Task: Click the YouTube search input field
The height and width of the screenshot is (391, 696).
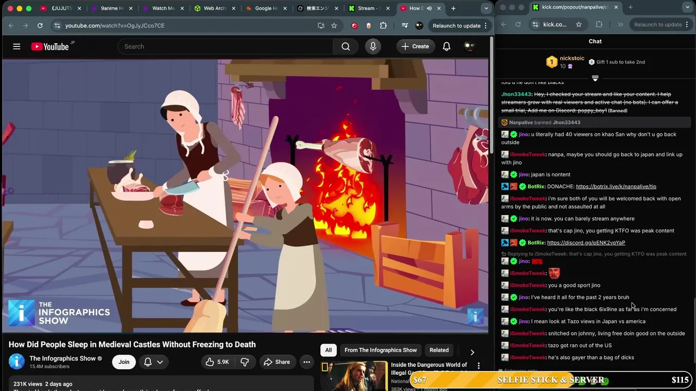Action: pos(225,47)
